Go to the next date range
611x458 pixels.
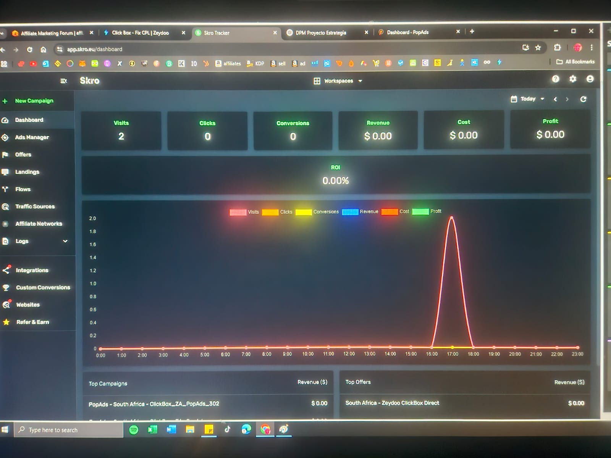(567, 99)
